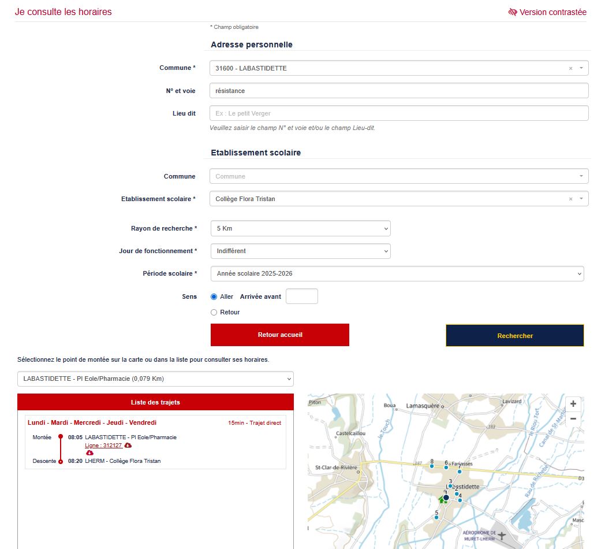Image resolution: width=605 pixels, height=549 pixels.
Task: Click the Montée red stop dot
Action: 61,436
